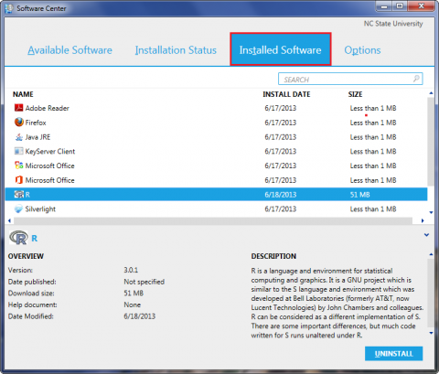Close the Software Center window

pos(422,6)
